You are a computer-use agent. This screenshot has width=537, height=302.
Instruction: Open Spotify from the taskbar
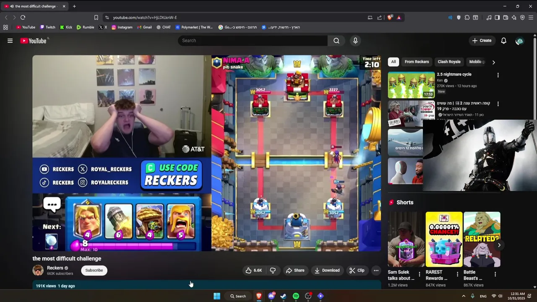(x=296, y=296)
